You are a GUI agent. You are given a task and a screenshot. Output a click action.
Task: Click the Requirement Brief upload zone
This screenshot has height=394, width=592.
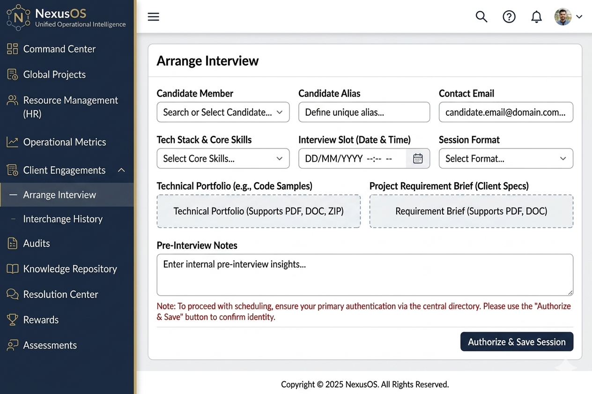tap(471, 211)
